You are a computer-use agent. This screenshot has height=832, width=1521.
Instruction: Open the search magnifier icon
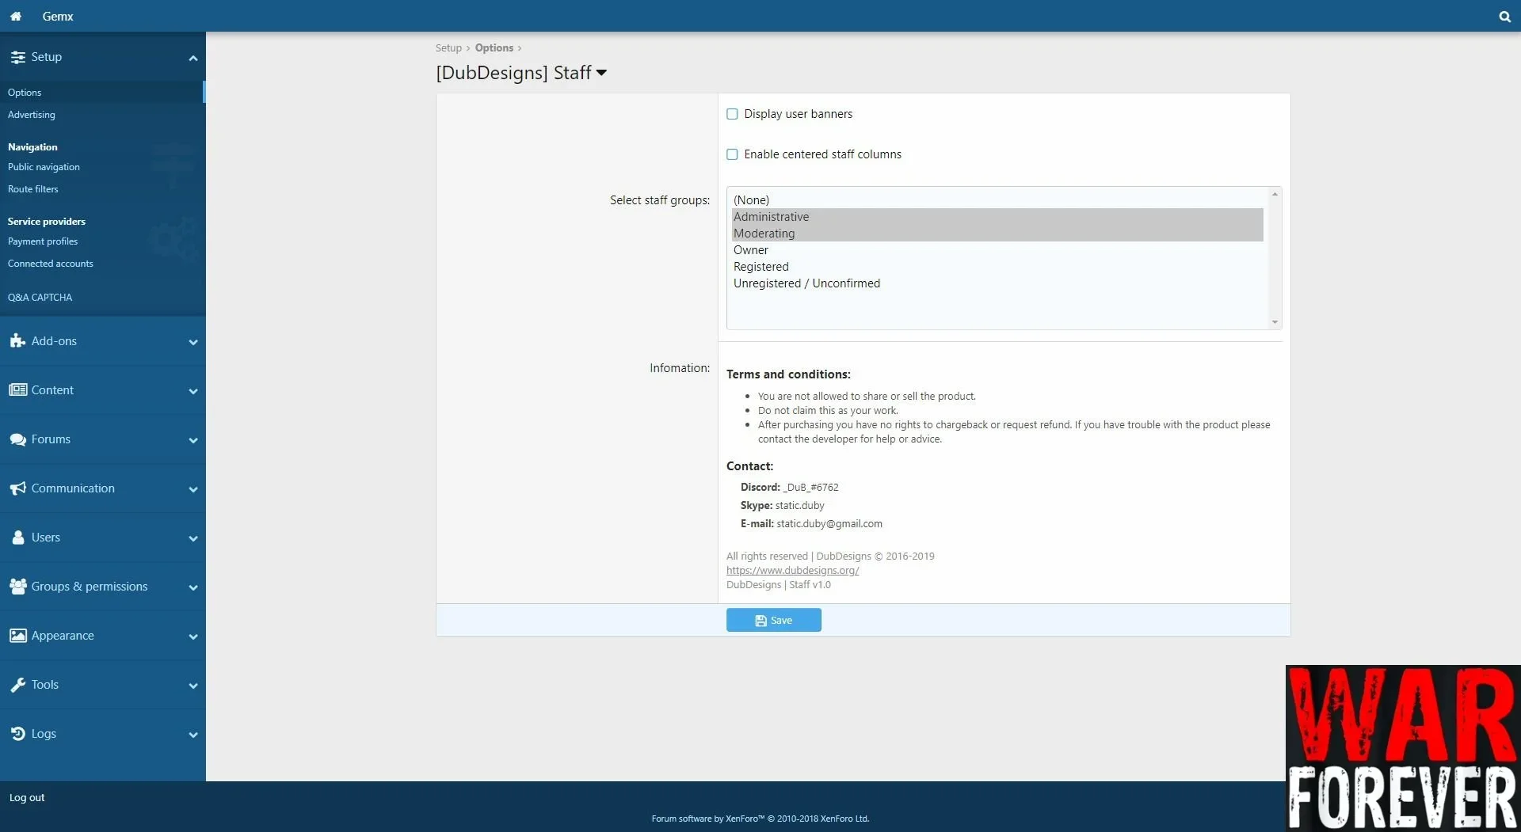point(1504,16)
